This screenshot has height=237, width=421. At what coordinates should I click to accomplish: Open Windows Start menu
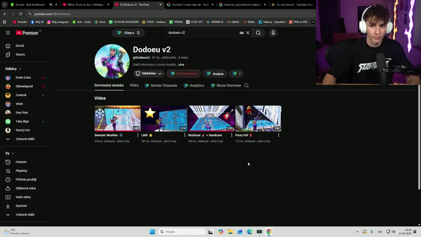pos(152,232)
